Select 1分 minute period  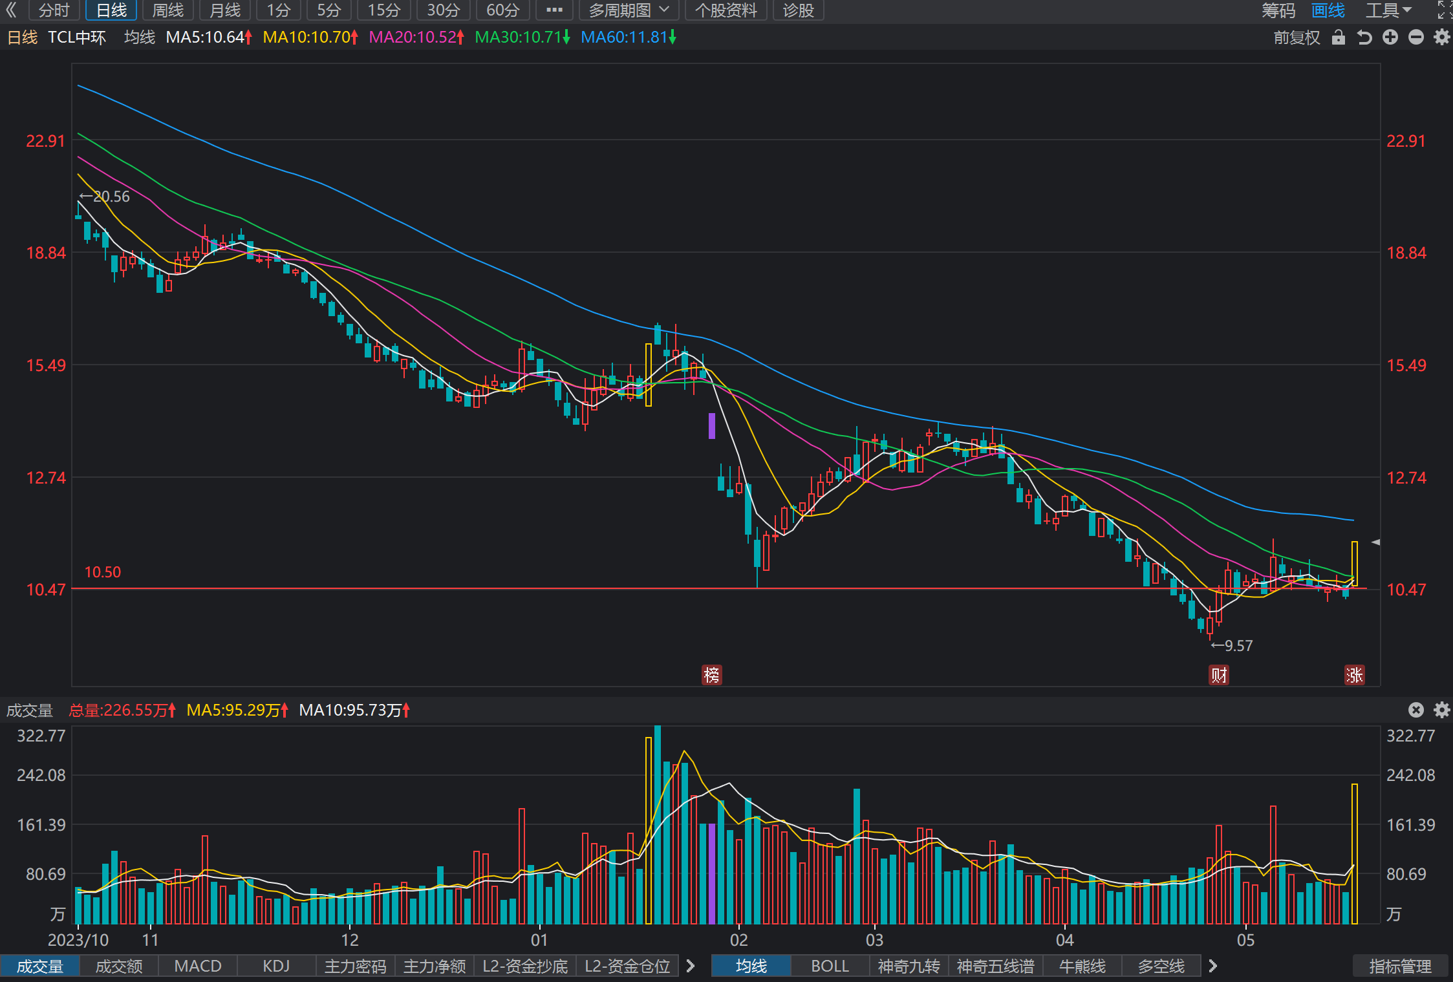pyautogui.click(x=279, y=10)
